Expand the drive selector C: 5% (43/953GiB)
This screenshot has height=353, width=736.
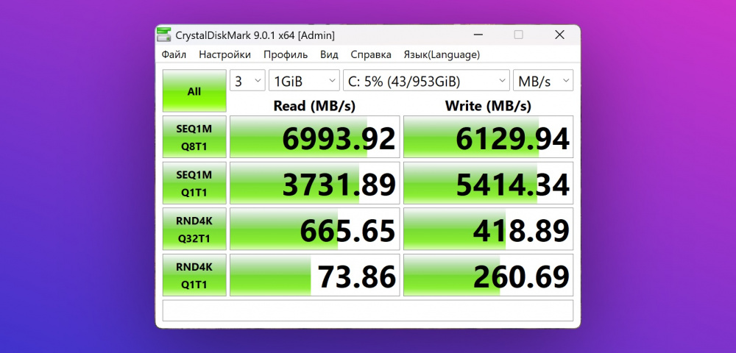pyautogui.click(x=426, y=81)
